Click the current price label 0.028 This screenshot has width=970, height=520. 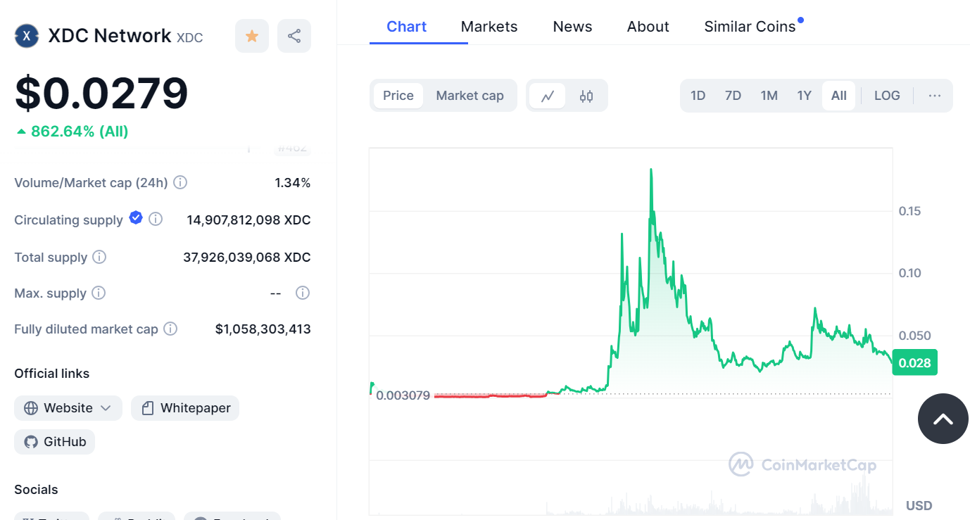tap(914, 362)
